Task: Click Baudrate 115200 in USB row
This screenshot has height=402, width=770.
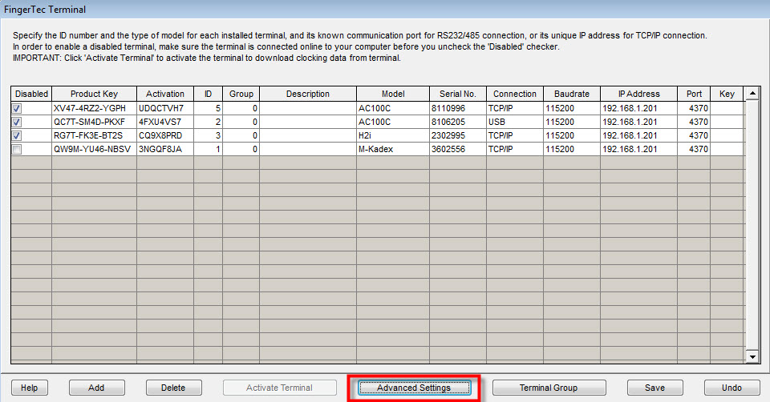Action: point(572,122)
